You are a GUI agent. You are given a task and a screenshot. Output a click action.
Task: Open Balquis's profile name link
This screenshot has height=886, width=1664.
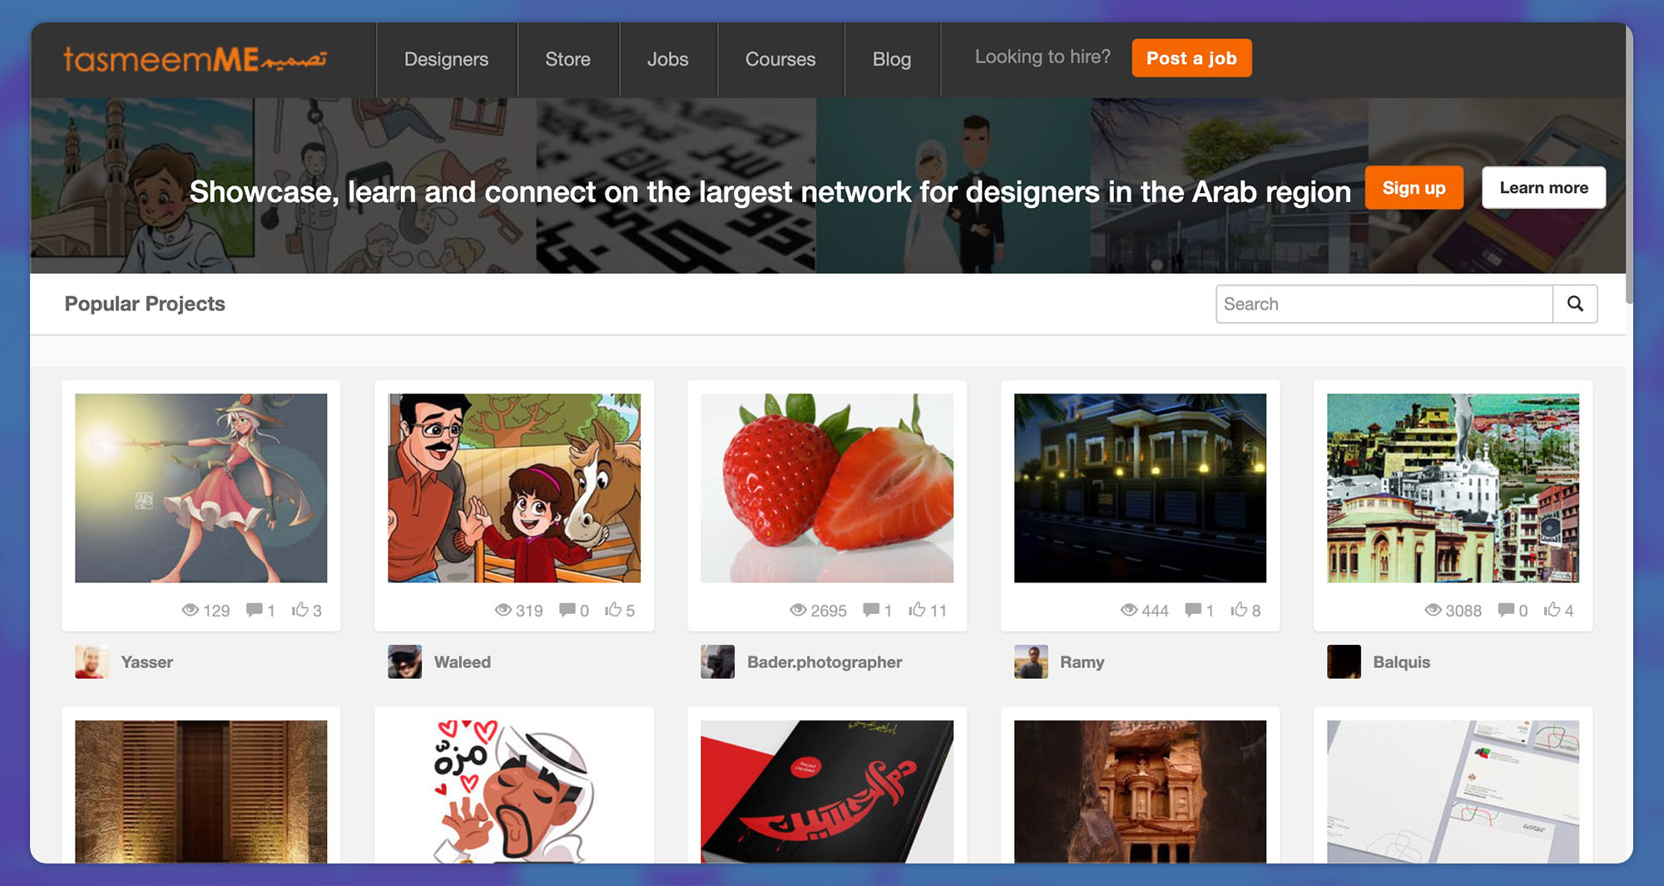(1402, 662)
